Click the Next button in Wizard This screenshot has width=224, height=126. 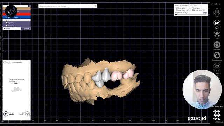click(x=24, y=114)
